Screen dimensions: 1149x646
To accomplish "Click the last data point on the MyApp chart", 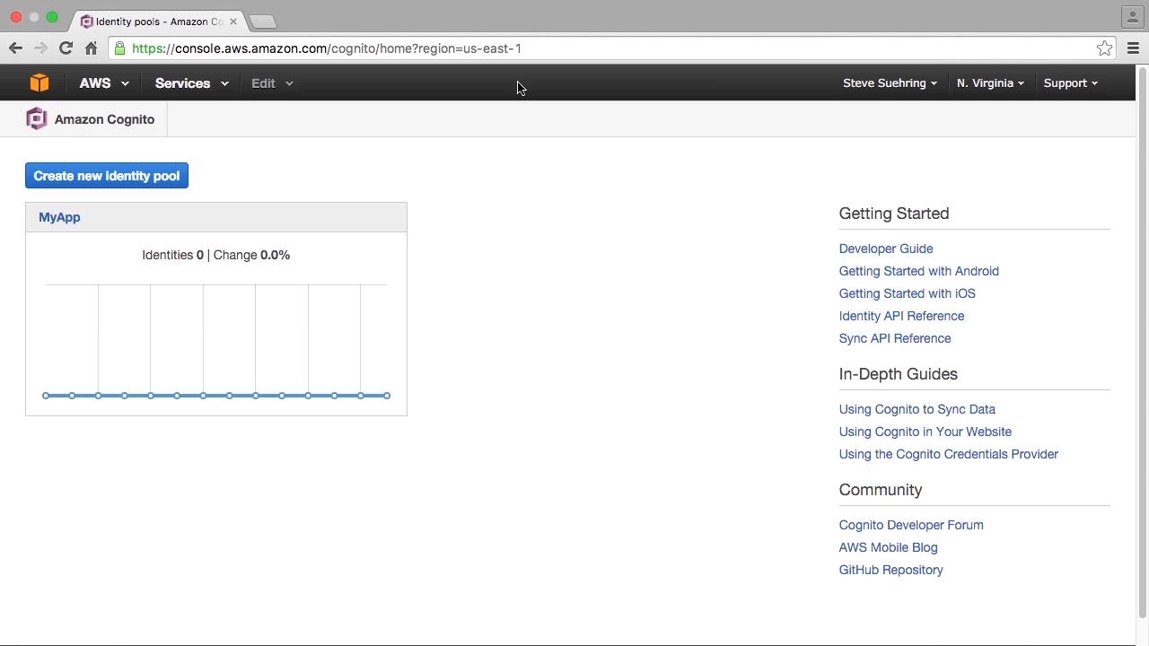I will tap(387, 396).
